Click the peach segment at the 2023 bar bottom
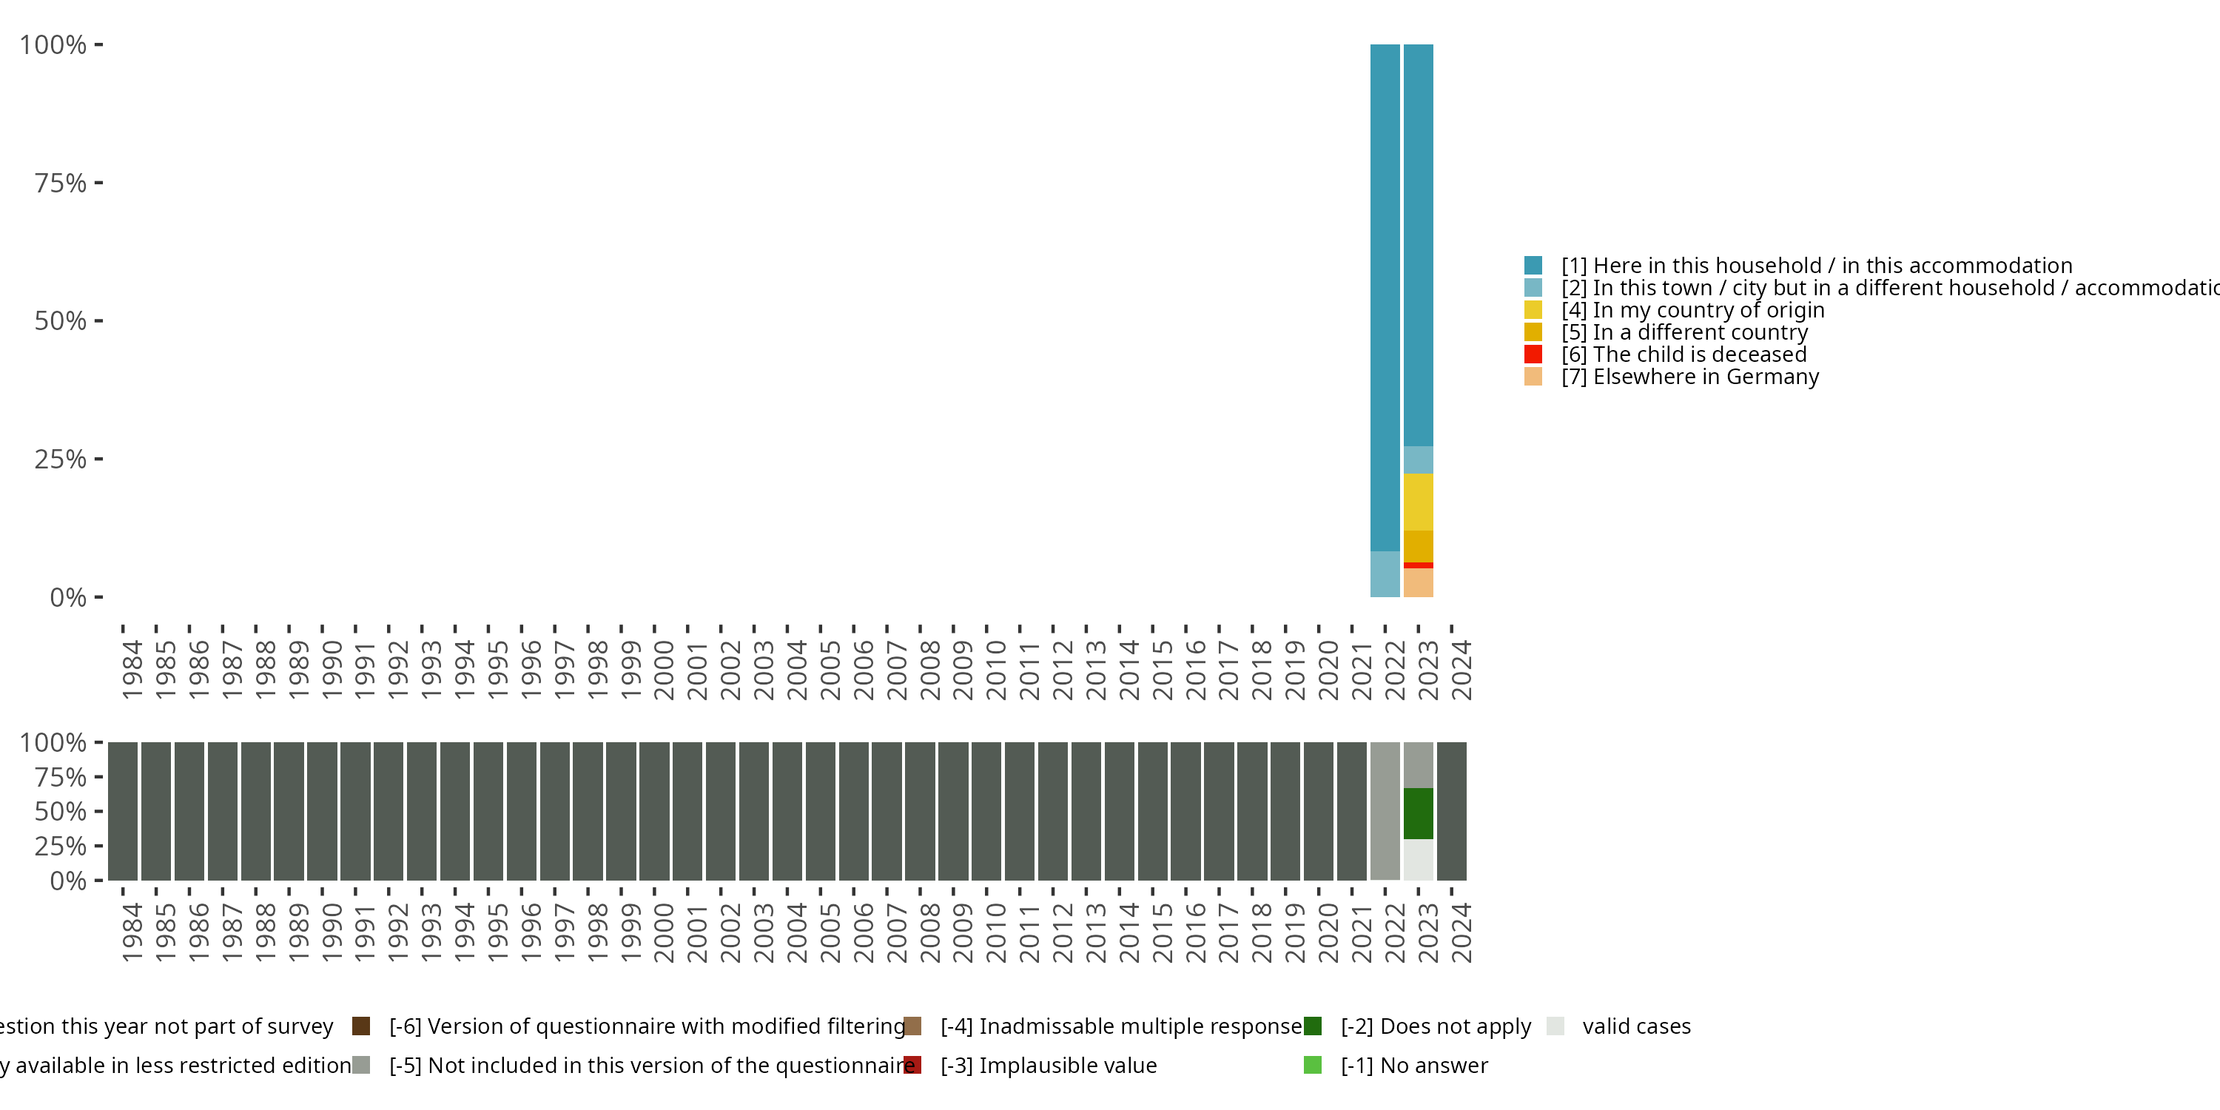 point(1419,582)
